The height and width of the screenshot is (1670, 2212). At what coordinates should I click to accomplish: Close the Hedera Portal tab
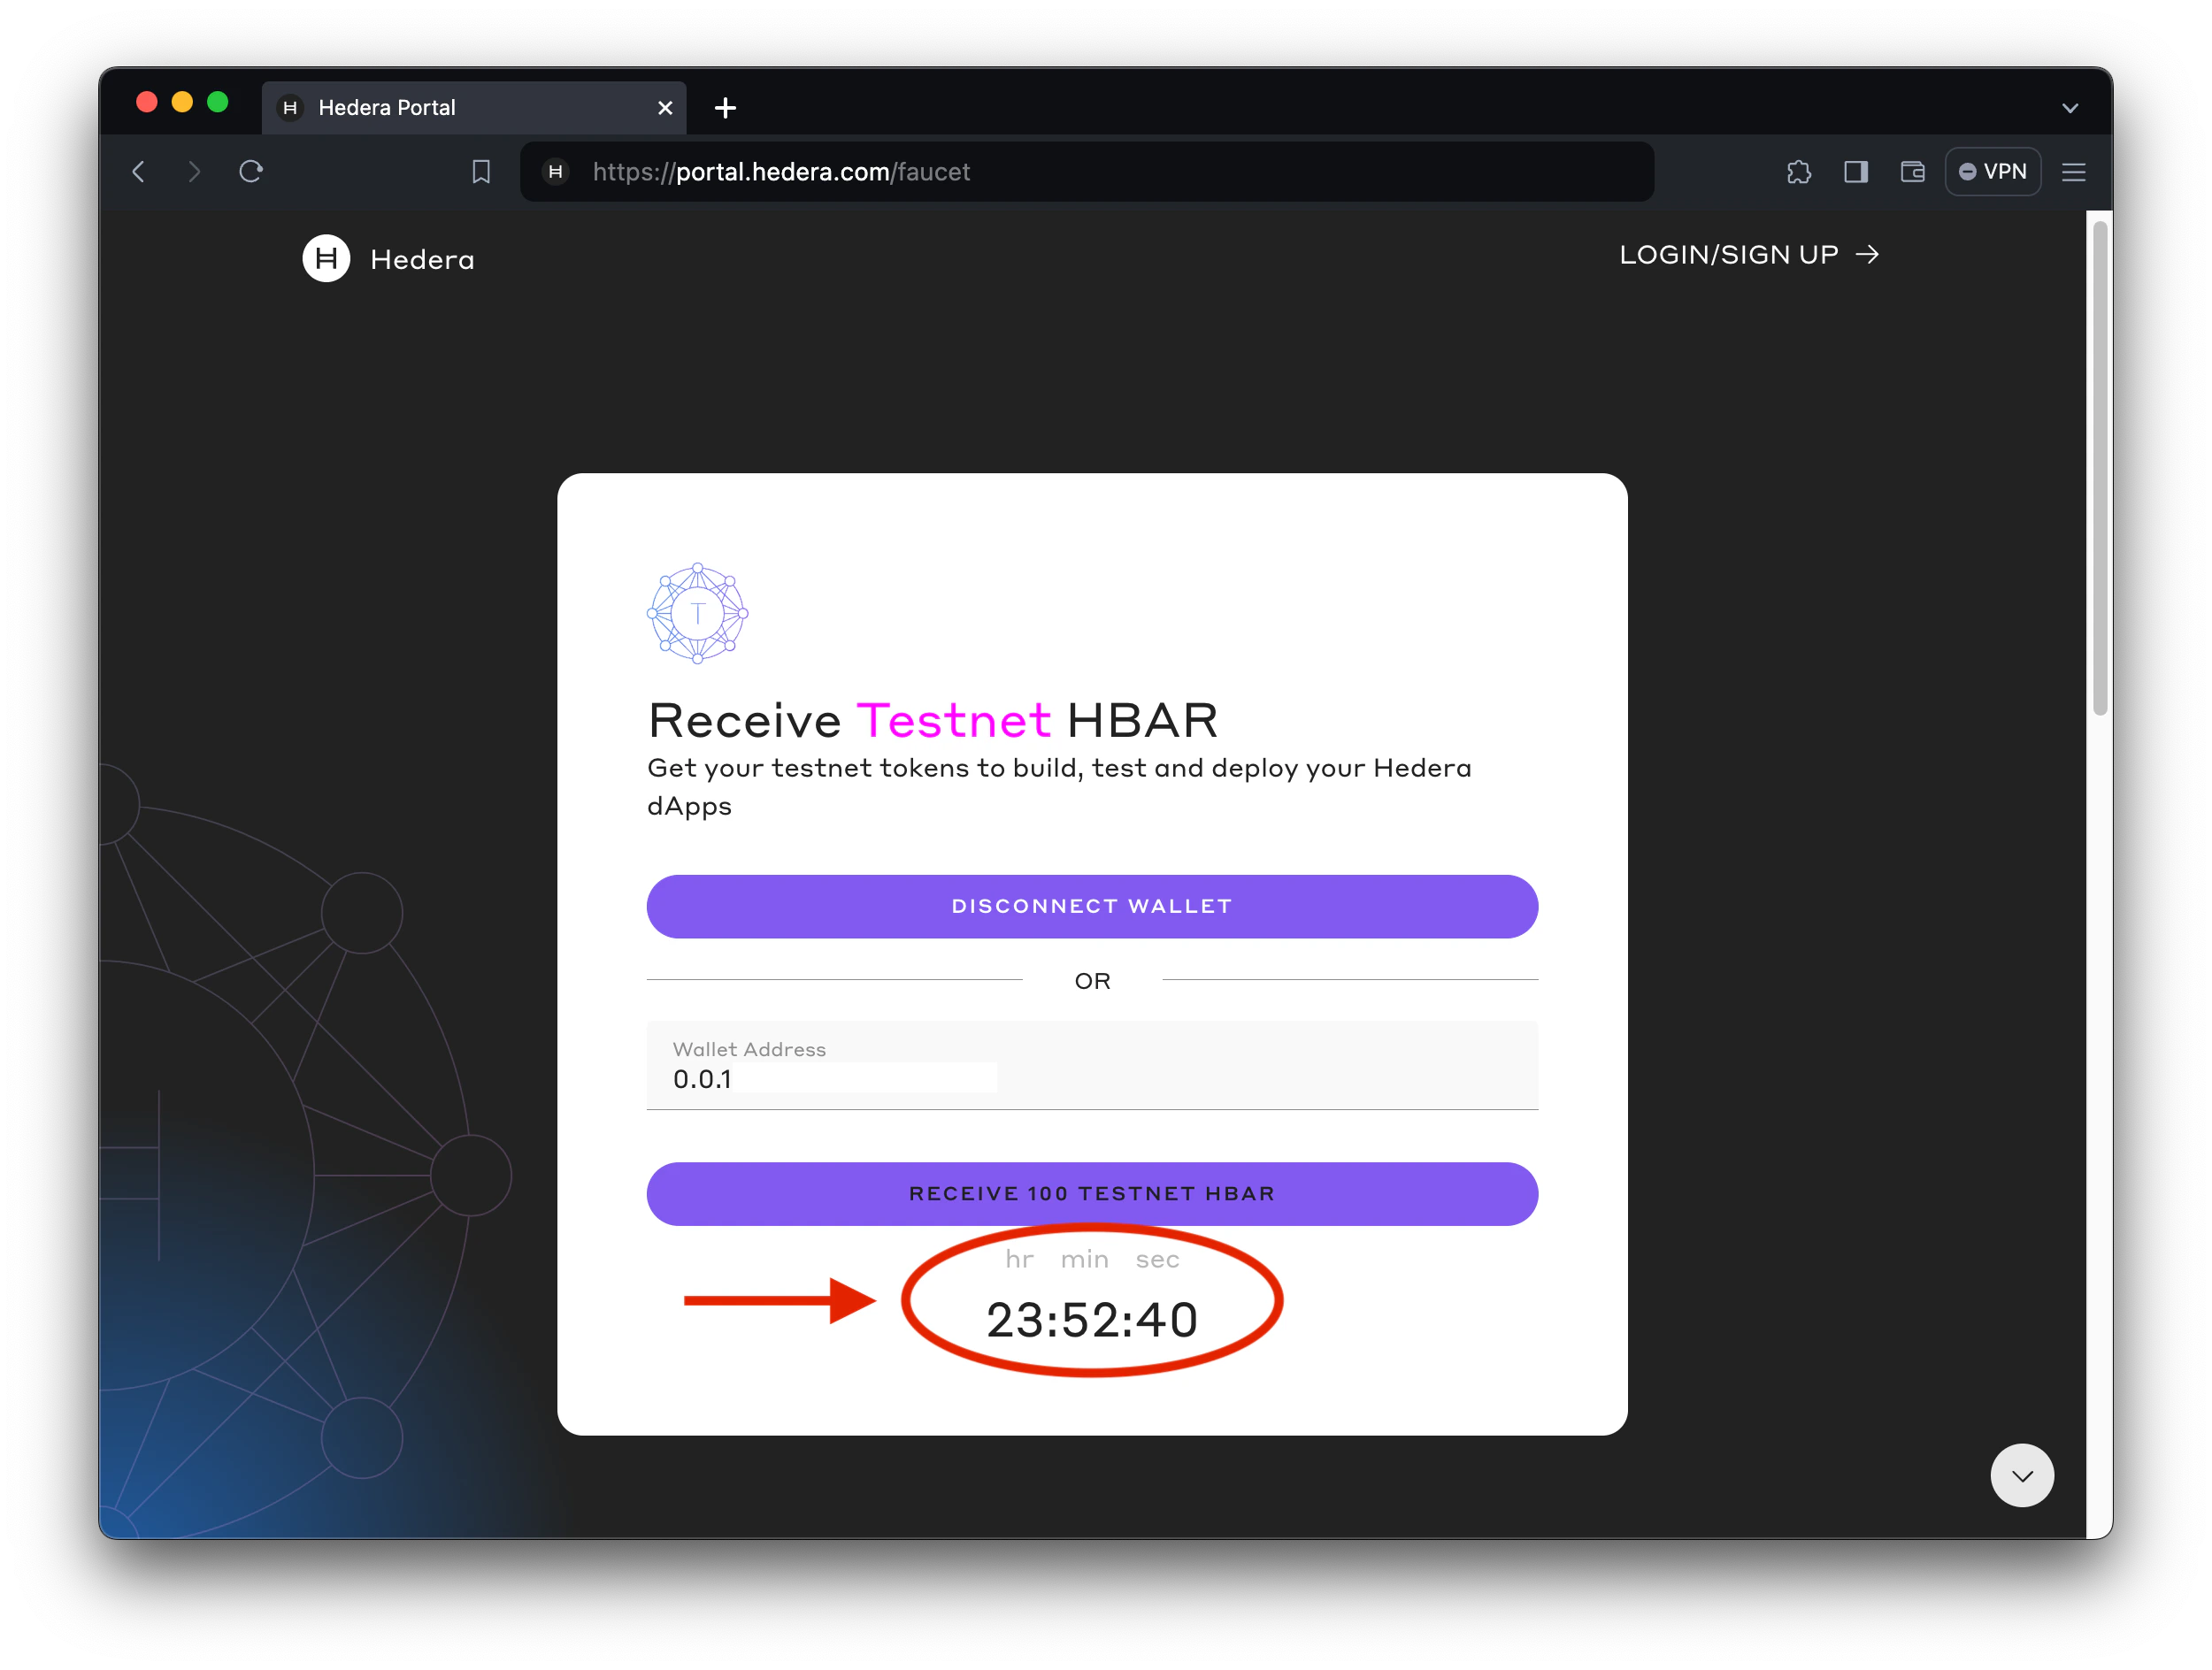[x=665, y=108]
